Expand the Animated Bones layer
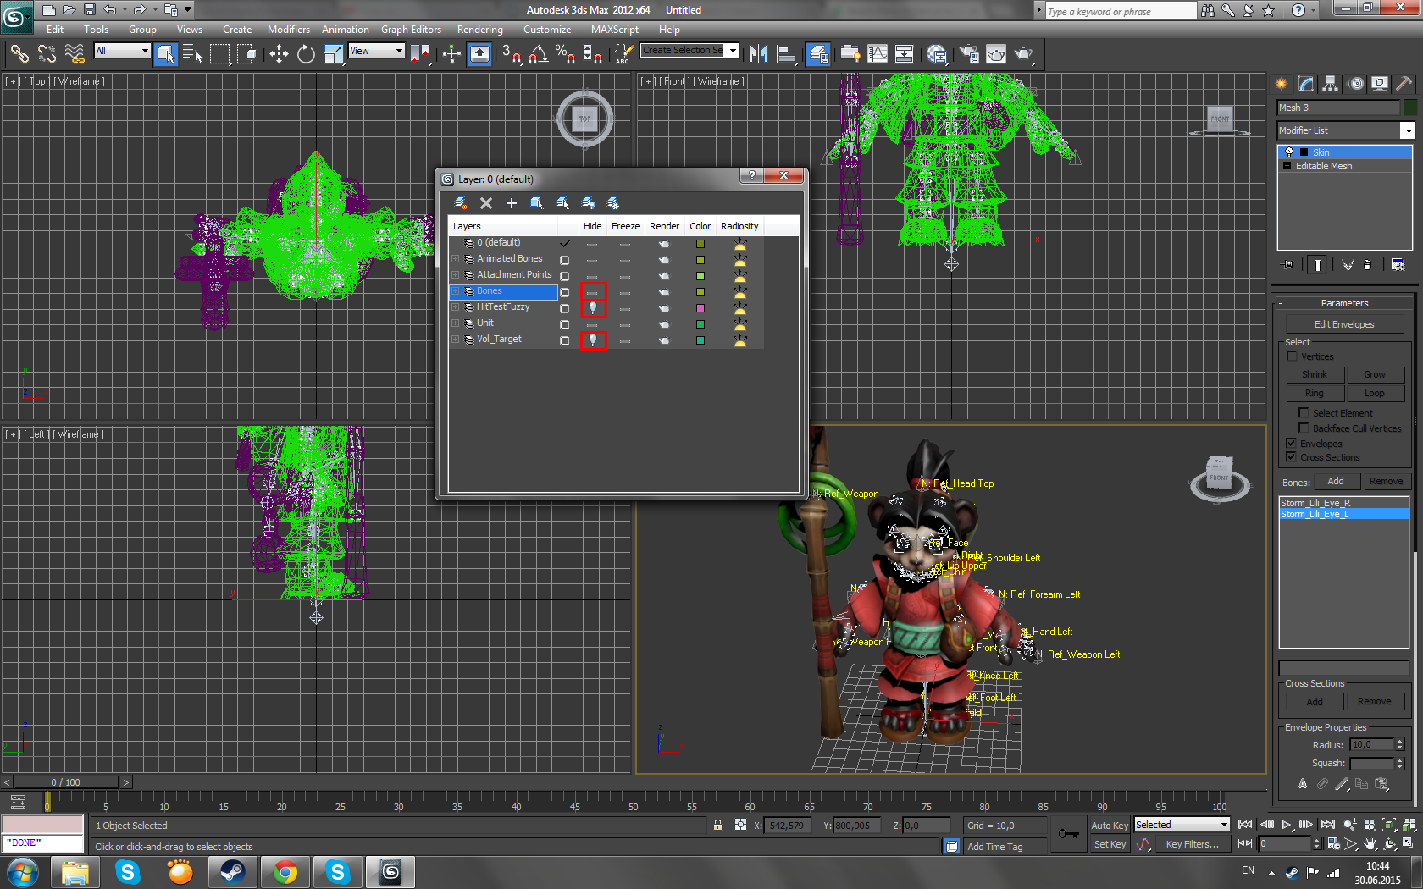 coord(456,259)
